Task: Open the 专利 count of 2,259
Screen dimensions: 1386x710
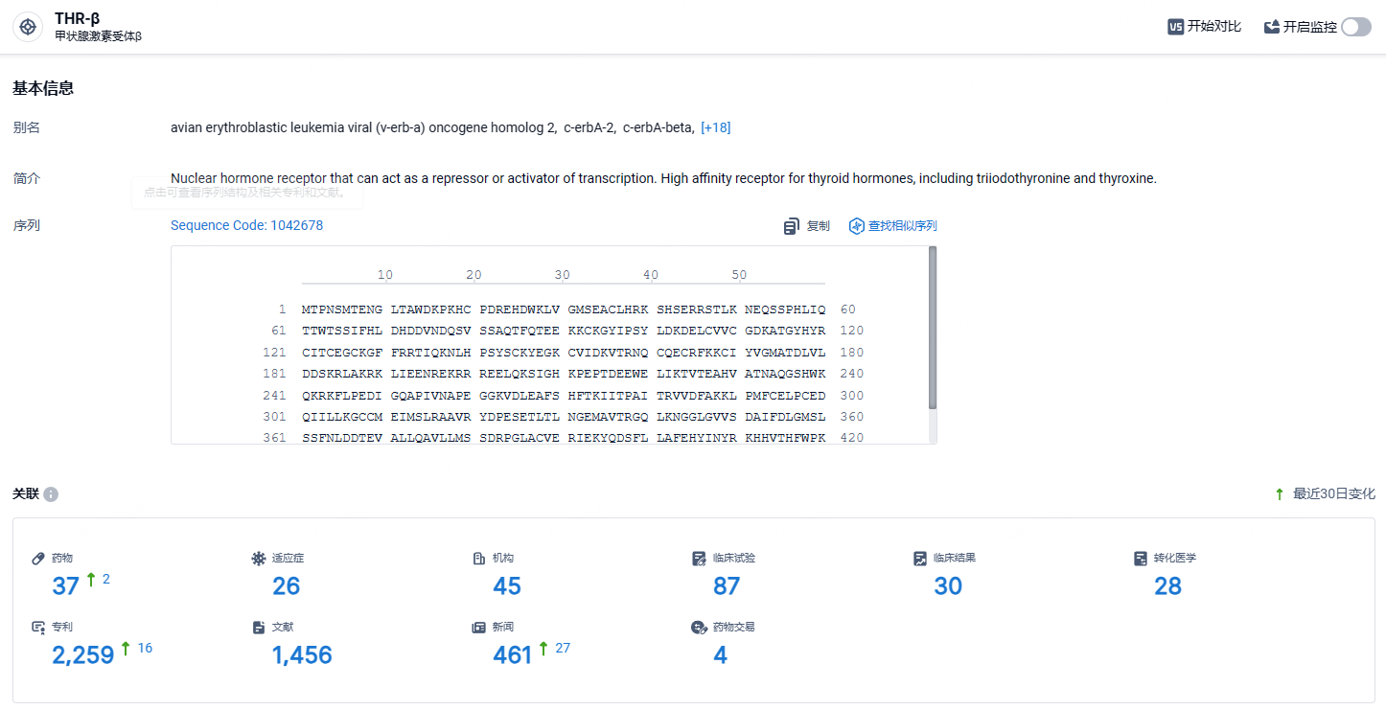Action: (x=83, y=654)
